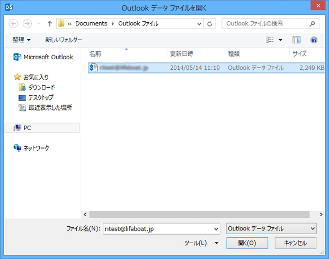This screenshot has height=259, width=329.
Task: Click the 開く(O) button
Action: (x=247, y=243)
